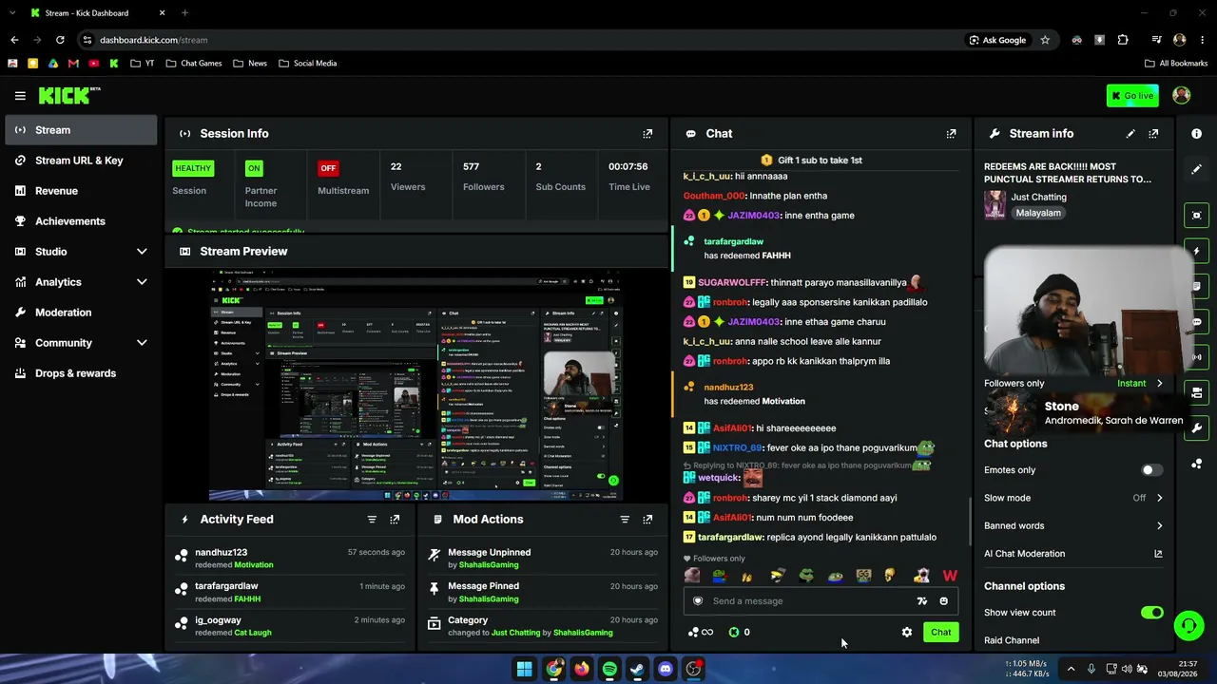Click the green Go live button

pos(1131,96)
